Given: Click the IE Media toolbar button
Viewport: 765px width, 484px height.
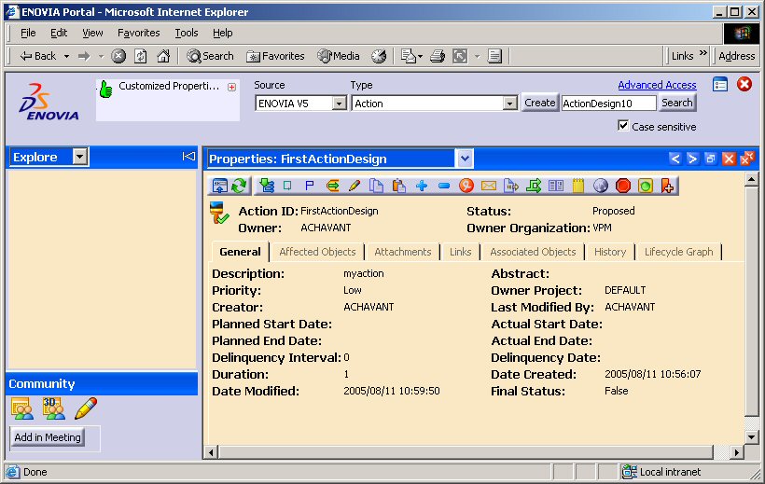Looking at the screenshot, I should click(339, 57).
